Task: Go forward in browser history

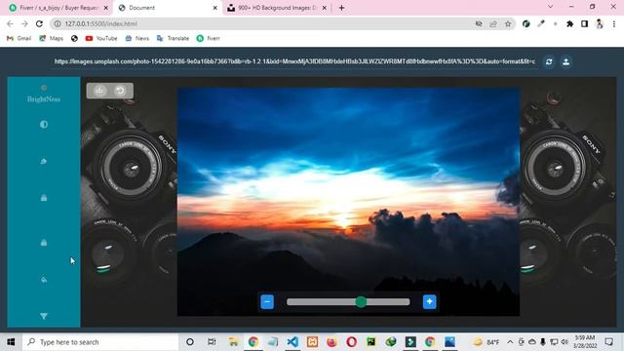Action: (24, 23)
